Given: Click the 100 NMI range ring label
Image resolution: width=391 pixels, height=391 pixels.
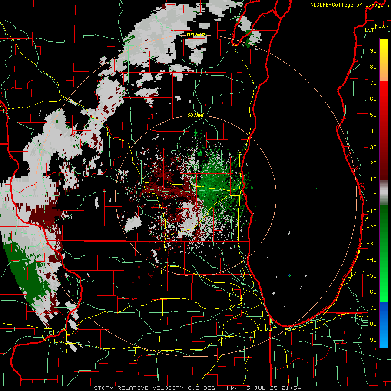Looking at the screenshot, I should (x=196, y=35).
